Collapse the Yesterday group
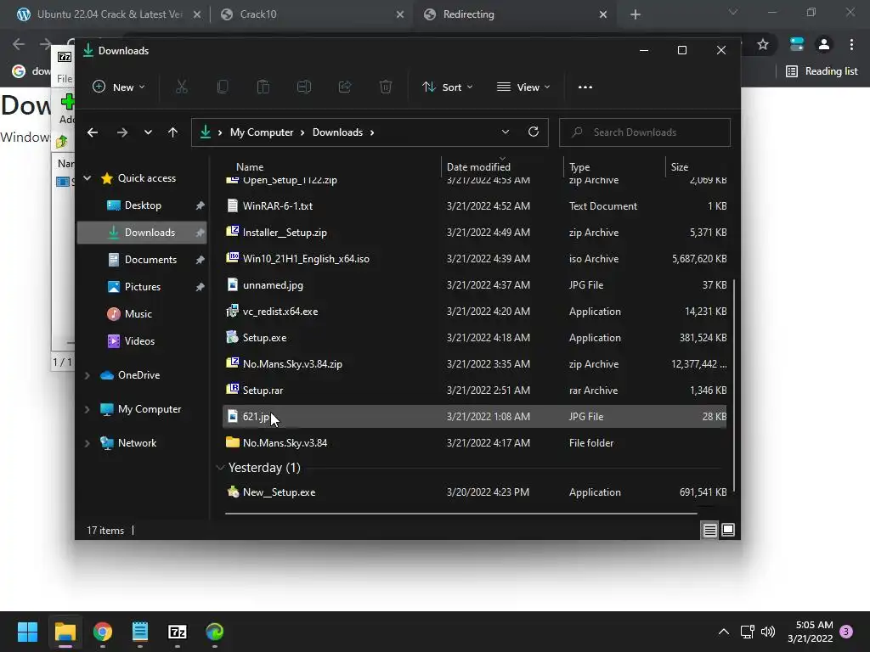The height and width of the screenshot is (652, 870). tap(220, 468)
